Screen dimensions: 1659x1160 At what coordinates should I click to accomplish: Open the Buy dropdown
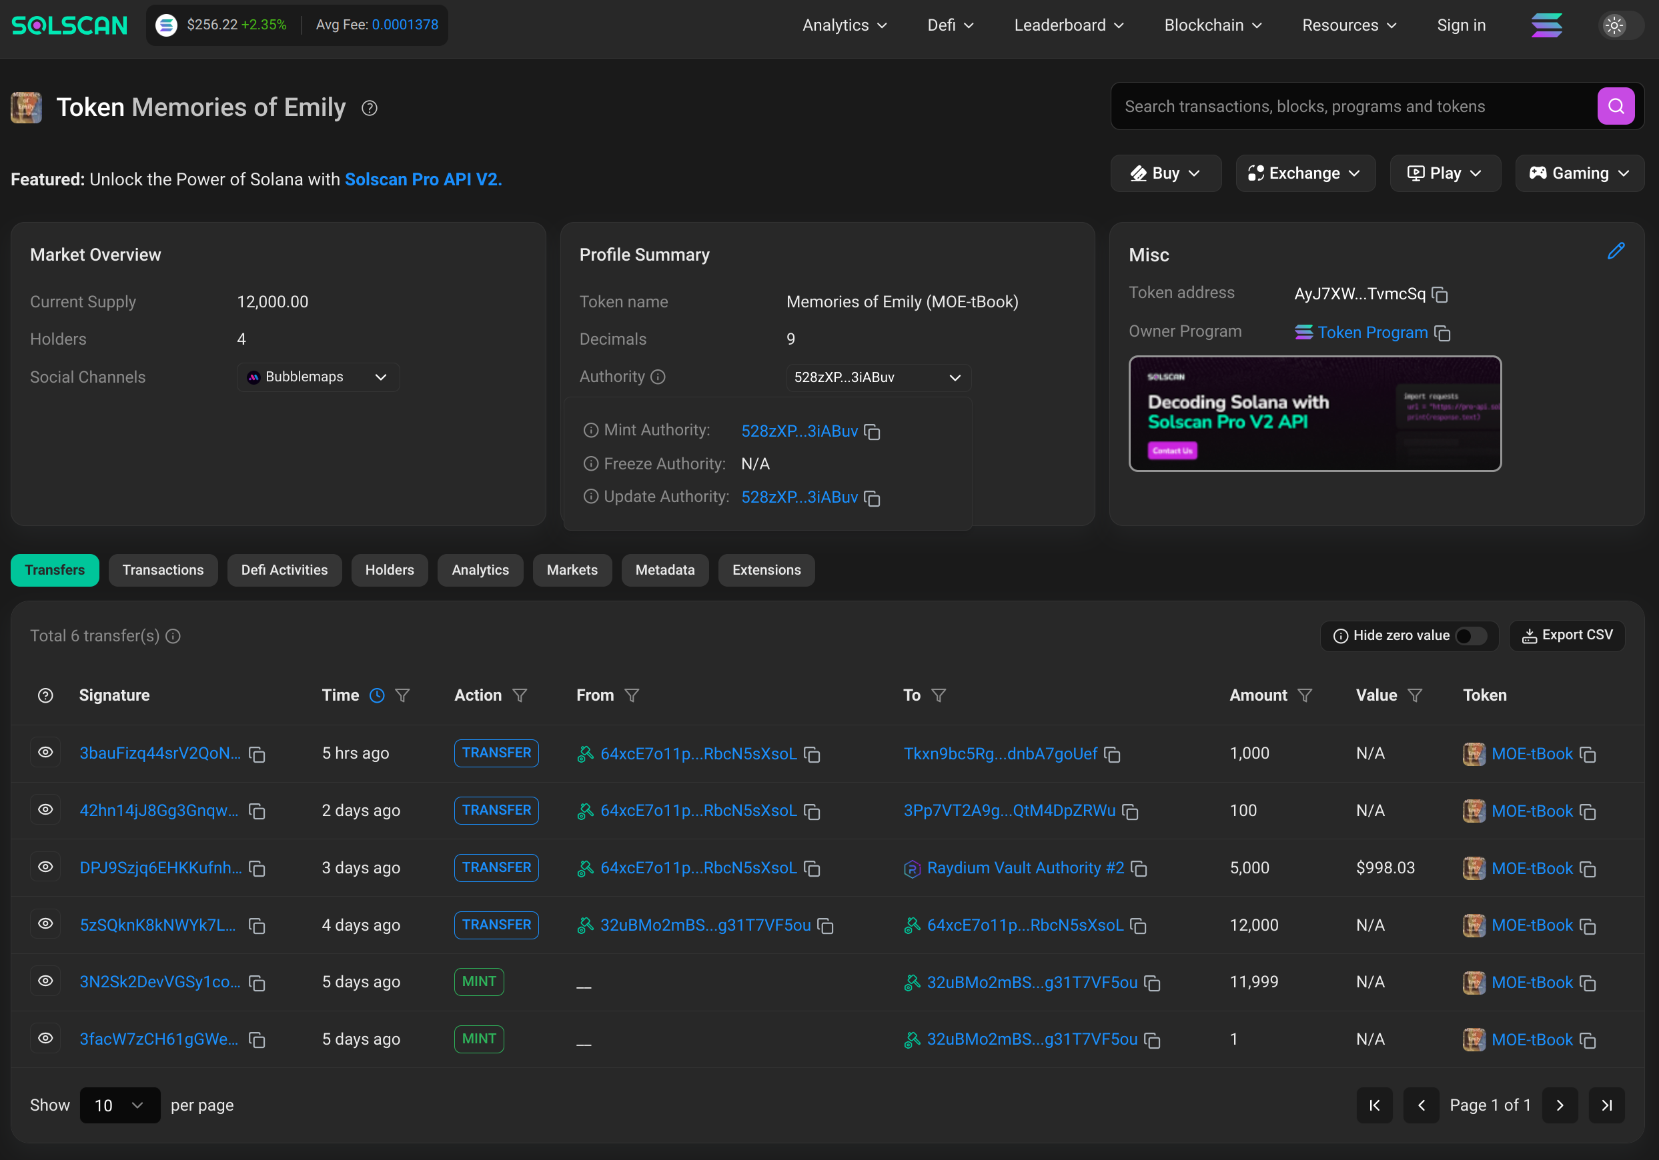[1165, 173]
